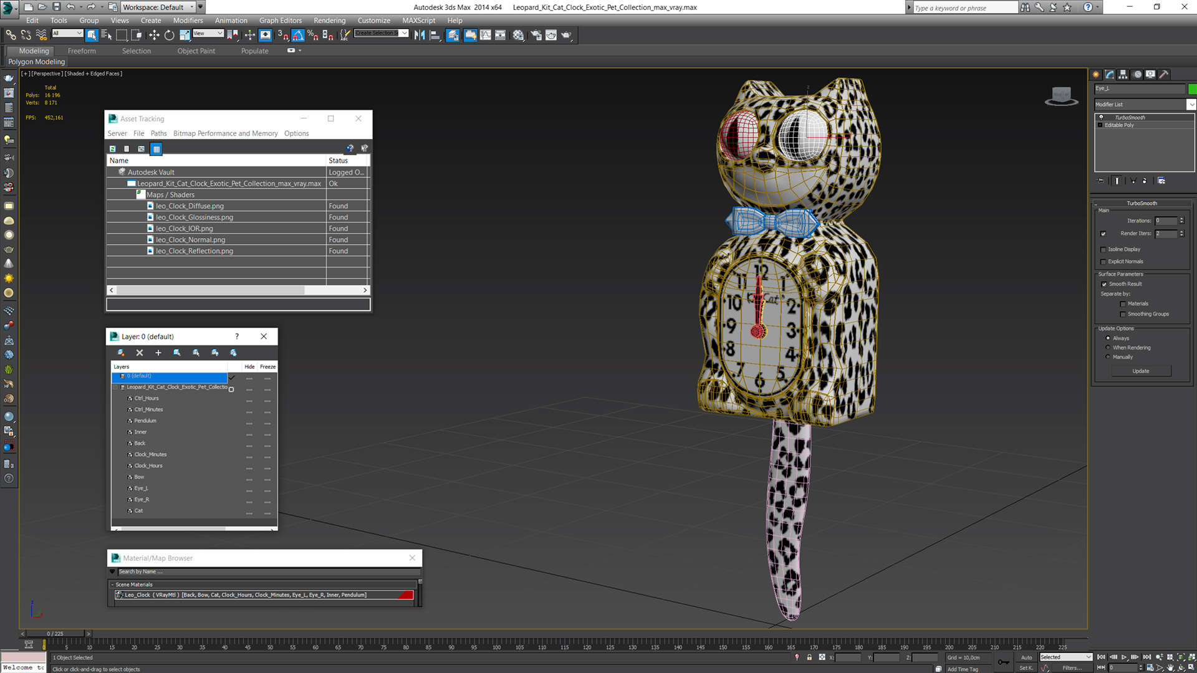The height and width of the screenshot is (673, 1197).
Task: Click the Polygon Modeling ribbon label
Action: pyautogui.click(x=36, y=62)
